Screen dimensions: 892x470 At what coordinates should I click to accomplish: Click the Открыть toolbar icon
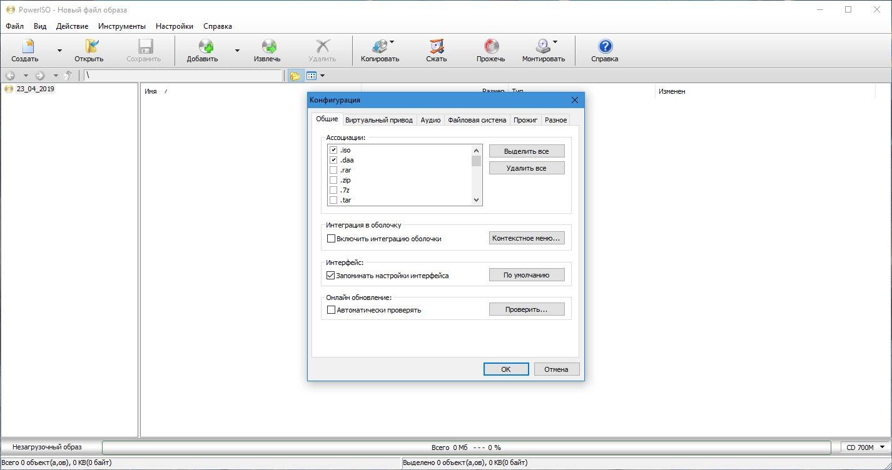point(92,46)
